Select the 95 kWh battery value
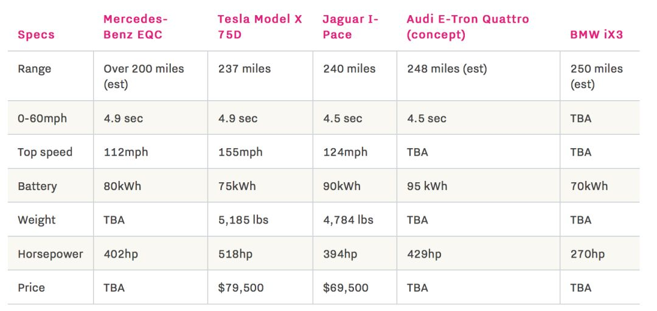 pos(427,186)
